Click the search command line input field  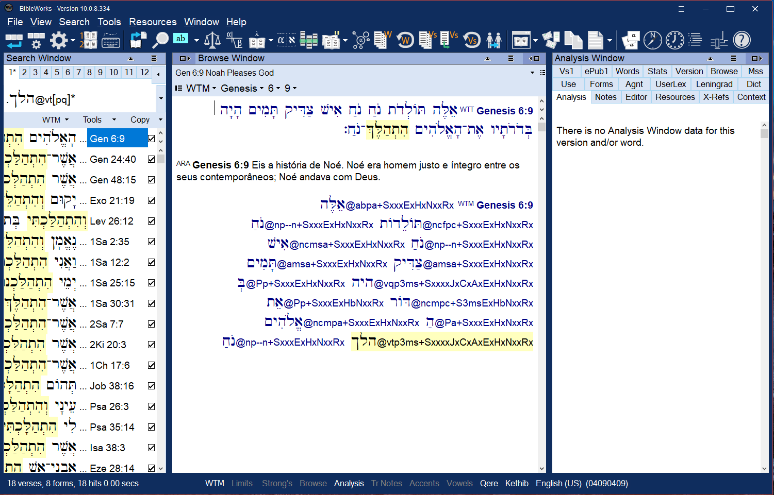click(80, 98)
